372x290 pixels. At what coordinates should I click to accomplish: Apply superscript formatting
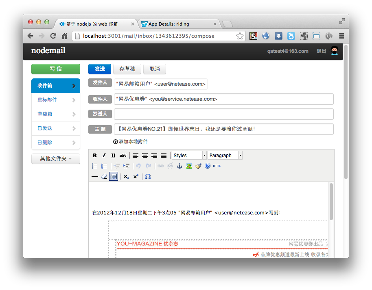(136, 177)
